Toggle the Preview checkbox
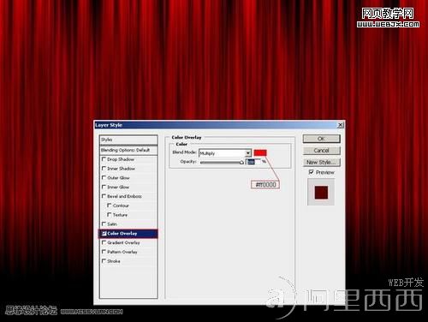The height and width of the screenshot is (322, 428). pos(312,172)
